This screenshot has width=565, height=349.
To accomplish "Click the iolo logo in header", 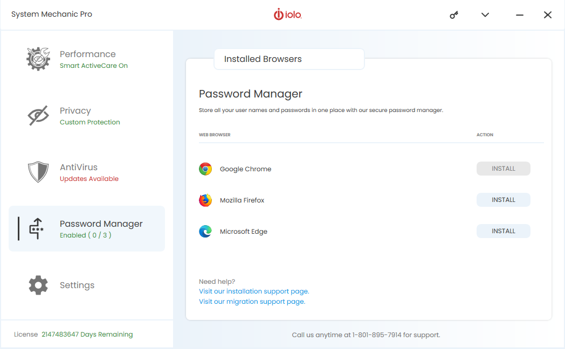I will (x=288, y=15).
